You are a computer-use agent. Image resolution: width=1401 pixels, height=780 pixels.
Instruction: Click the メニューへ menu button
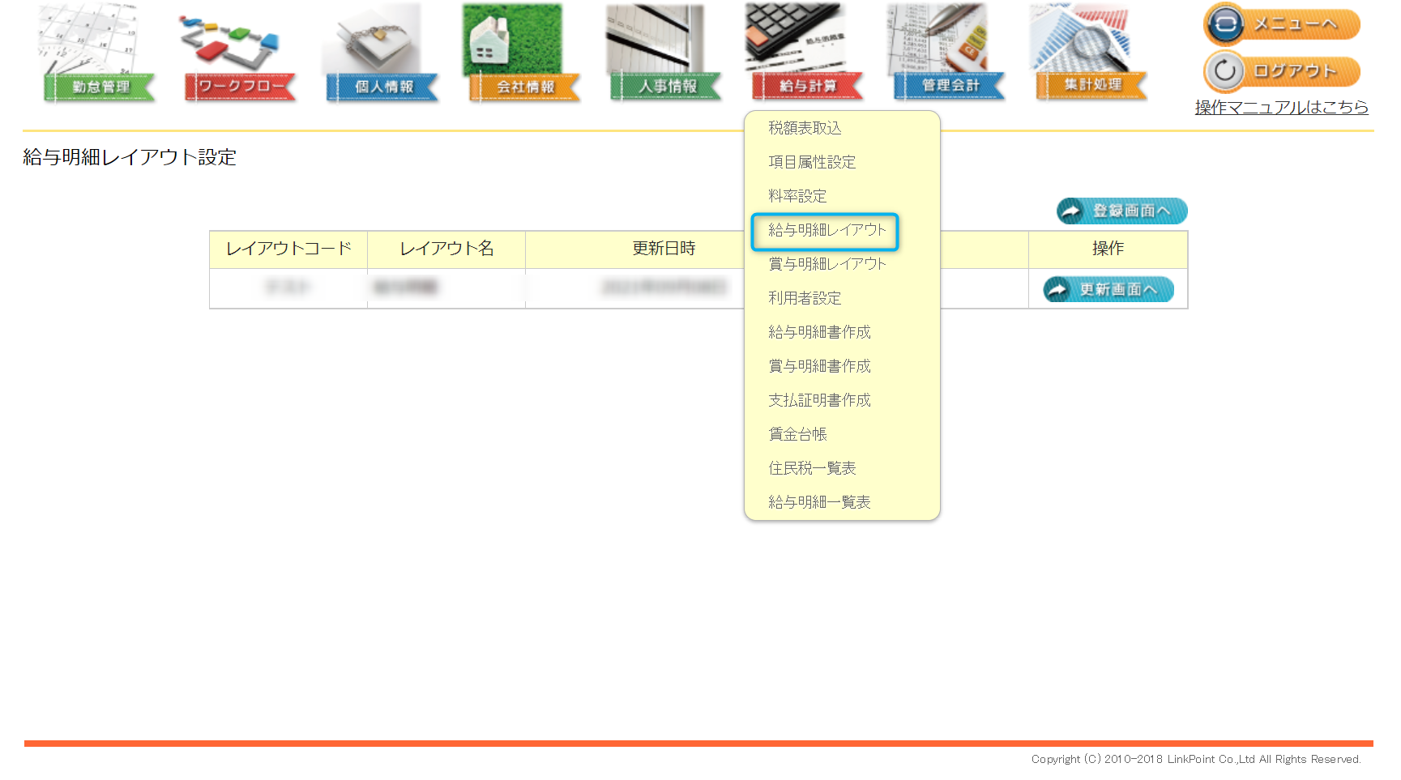point(1282,24)
